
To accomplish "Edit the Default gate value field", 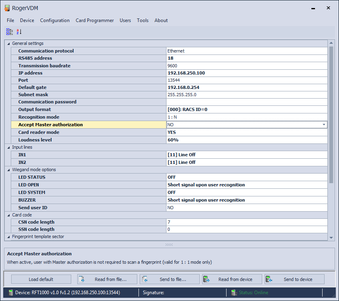I will coord(247,87).
